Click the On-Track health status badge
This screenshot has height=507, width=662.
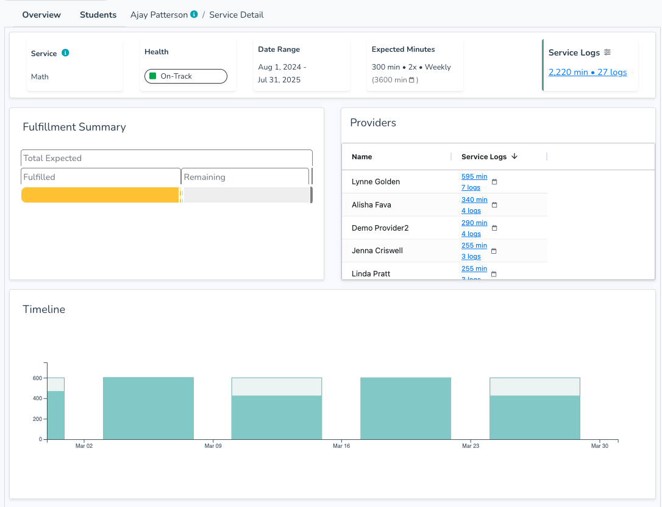186,76
